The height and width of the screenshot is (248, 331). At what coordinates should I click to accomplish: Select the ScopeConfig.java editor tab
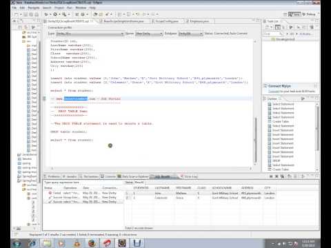click(167, 21)
